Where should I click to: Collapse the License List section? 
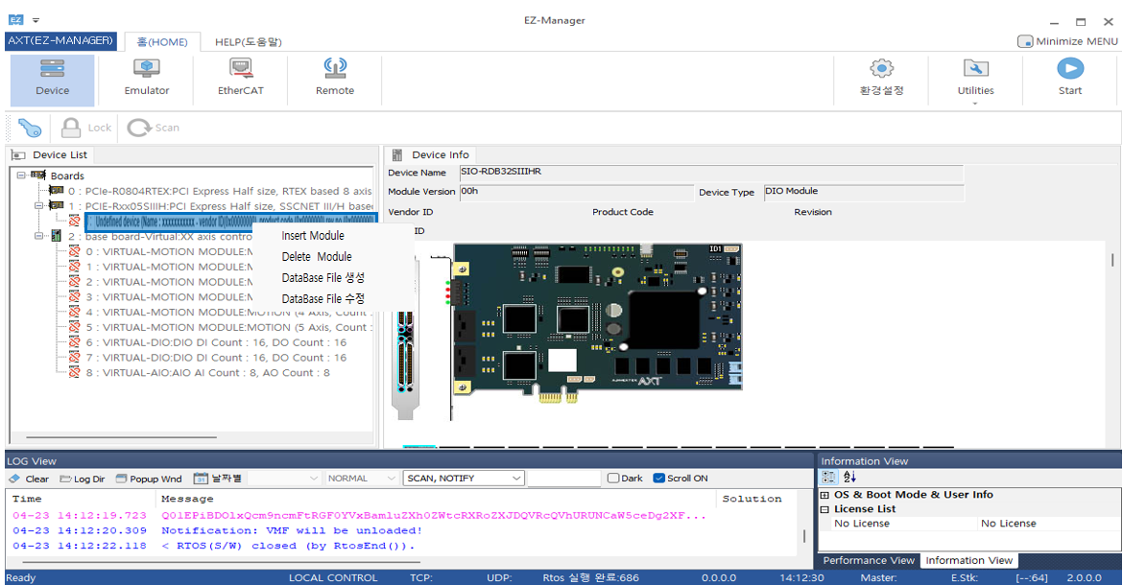pos(824,509)
